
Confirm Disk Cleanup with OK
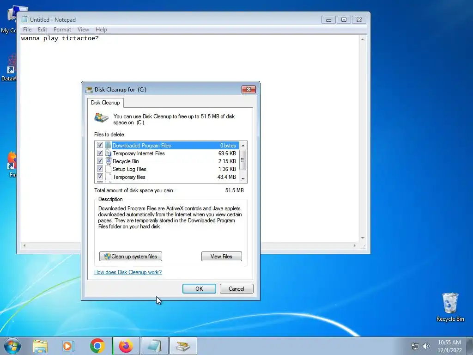tap(199, 288)
